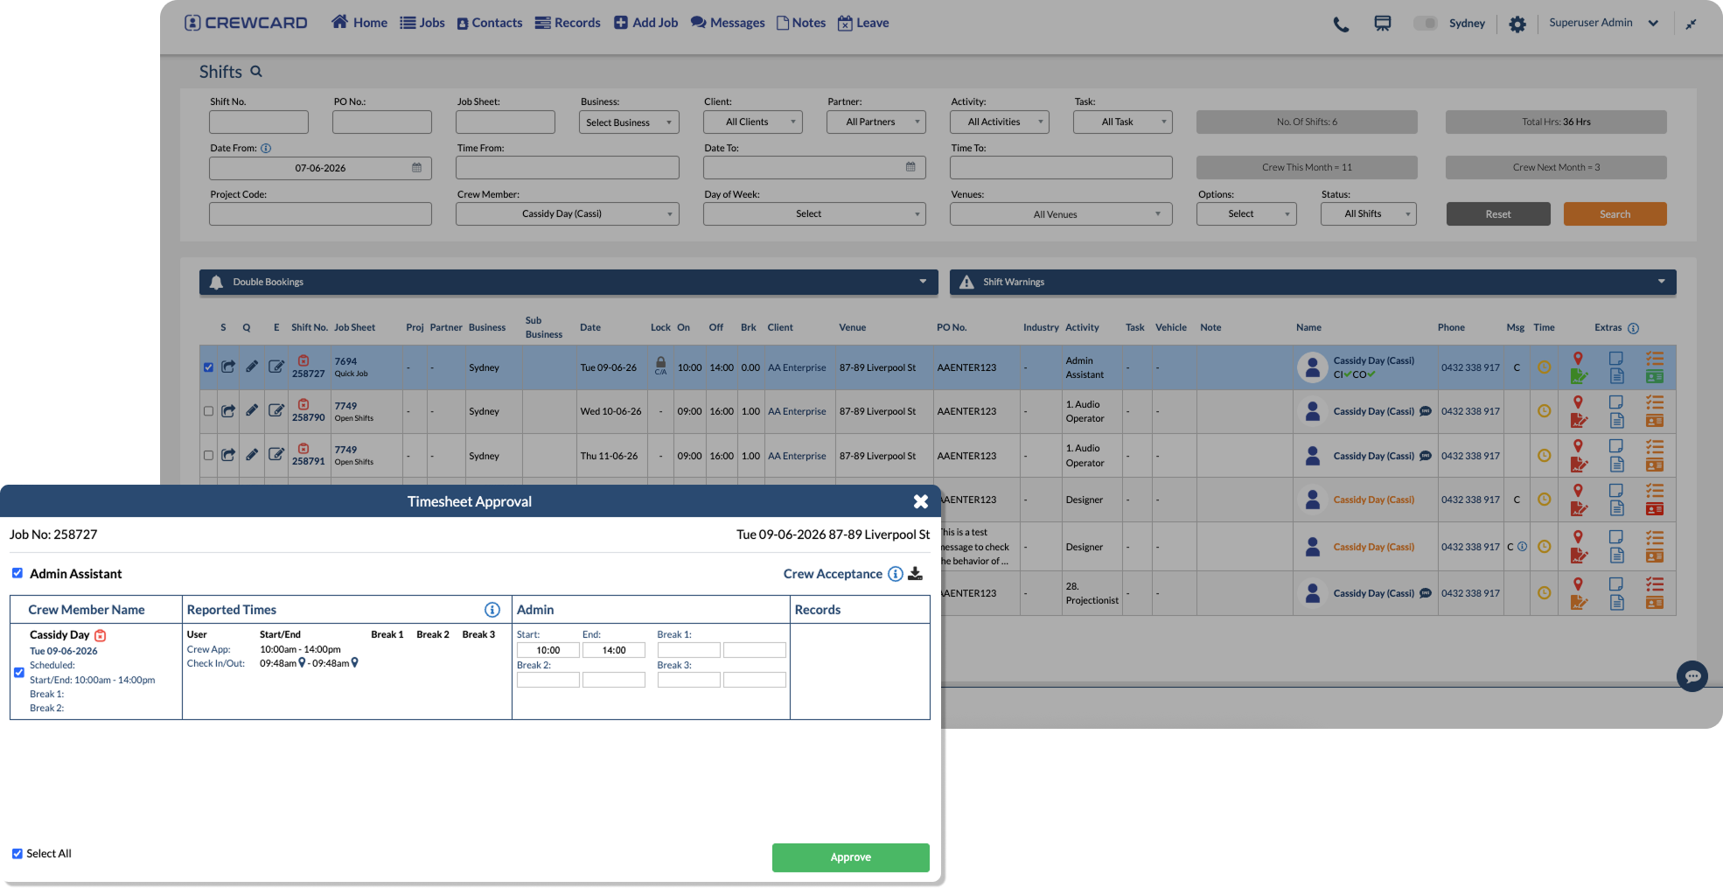Screen dimensions: 1723x888
Task: Click the green signed timesheet icon, Admin Assistant row
Action: 1579,376
